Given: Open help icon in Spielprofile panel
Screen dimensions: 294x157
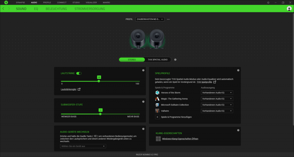Looking at the screenshot, I should coord(238,70).
